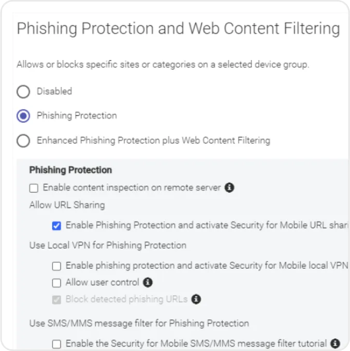Viewport: 350px width, 351px height.
Task: Click the greyed Block detected phishing URLs checkbox
Action: click(x=56, y=300)
